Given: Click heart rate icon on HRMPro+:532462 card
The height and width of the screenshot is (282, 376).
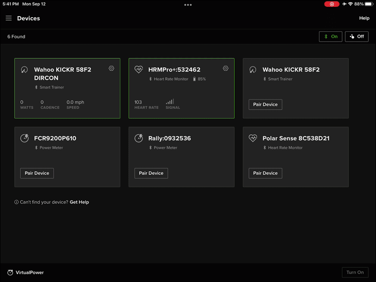Looking at the screenshot, I should [139, 70].
